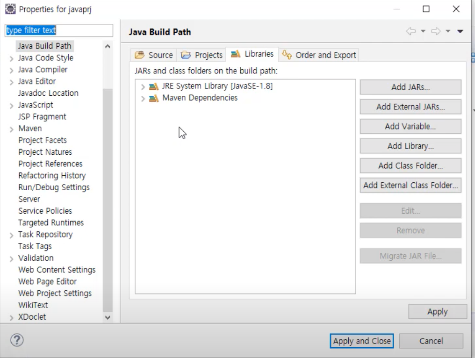The height and width of the screenshot is (358, 475).
Task: Select Project Natures
Action: point(45,152)
